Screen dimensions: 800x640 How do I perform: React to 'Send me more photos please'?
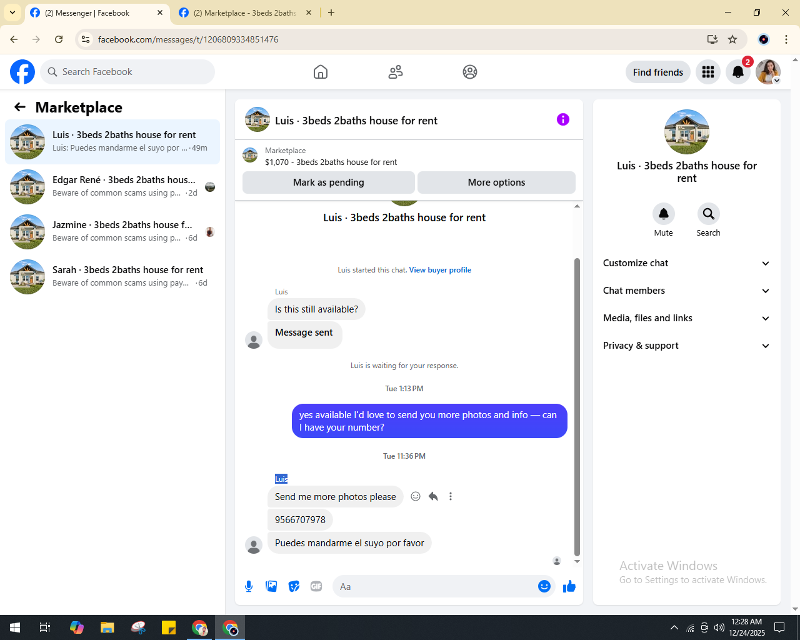tap(416, 496)
